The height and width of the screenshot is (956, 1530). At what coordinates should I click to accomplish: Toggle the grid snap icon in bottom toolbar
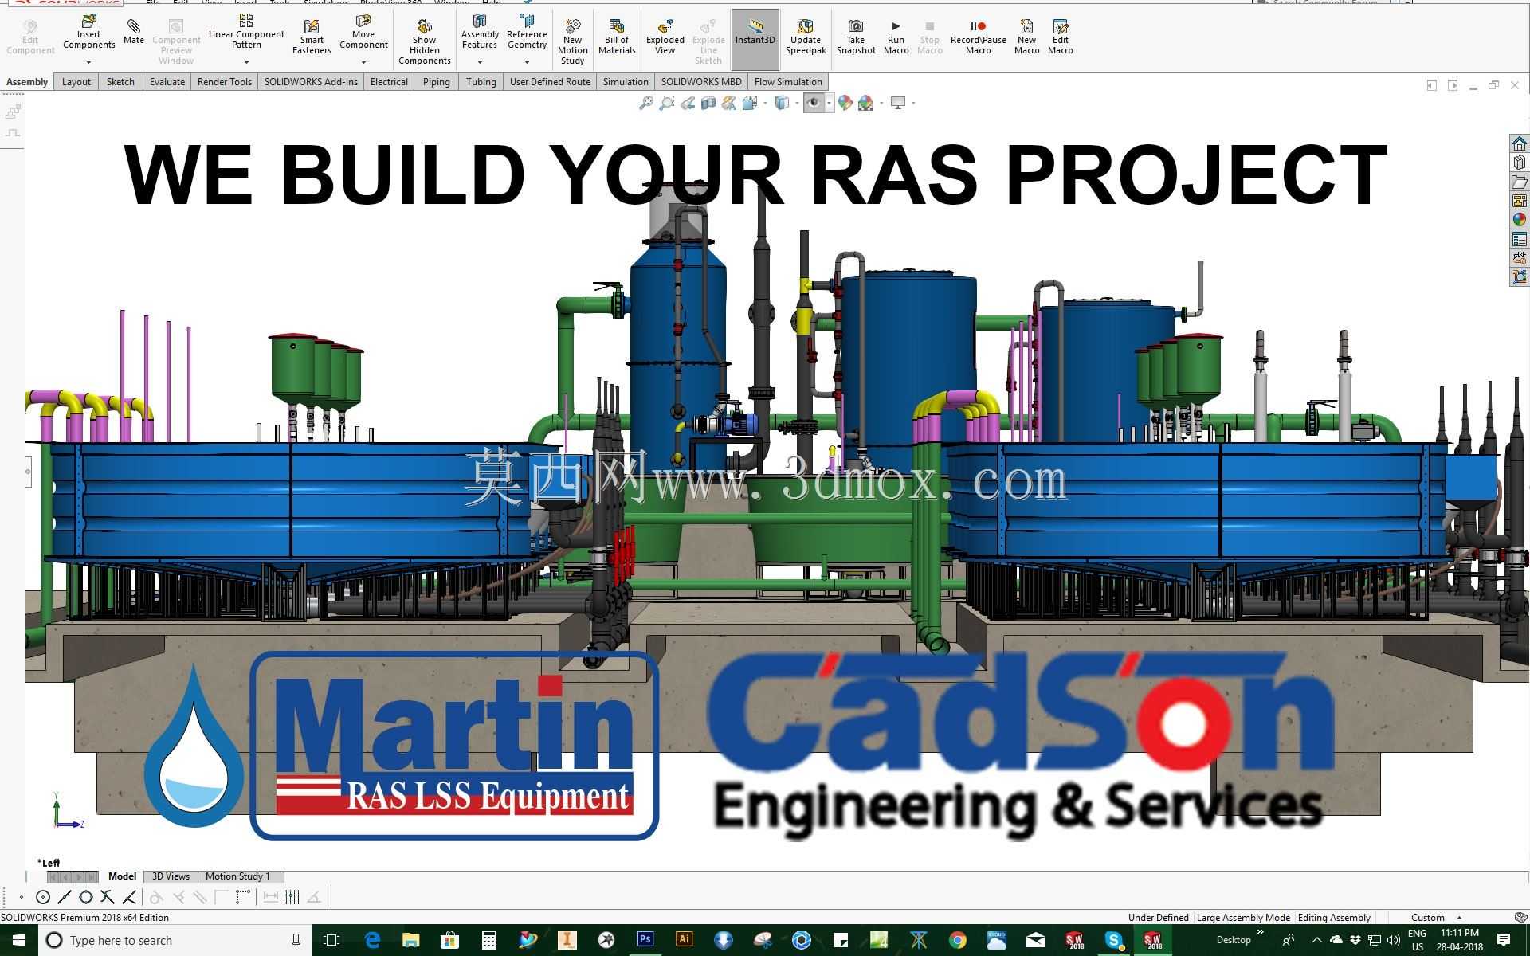292,897
